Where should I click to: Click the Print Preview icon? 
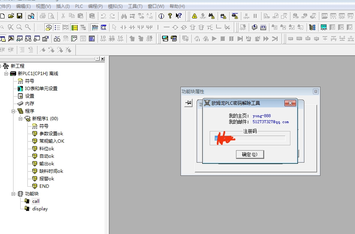pos(51,16)
